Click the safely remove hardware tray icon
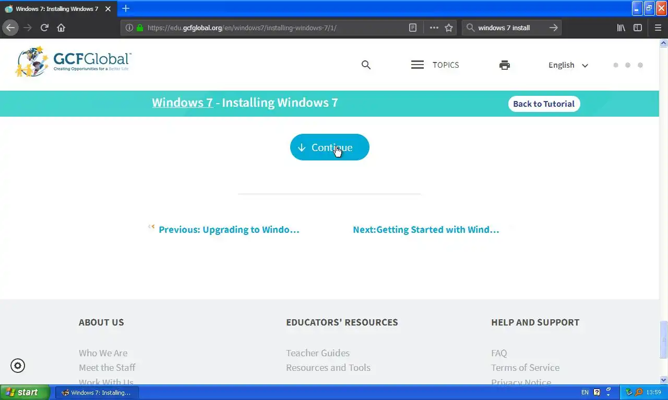 click(x=629, y=392)
